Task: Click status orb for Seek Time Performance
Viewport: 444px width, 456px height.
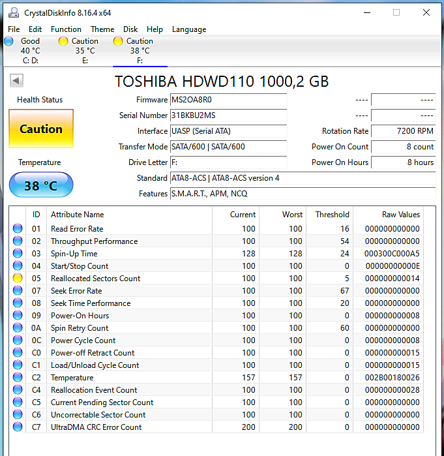Action: (x=18, y=303)
